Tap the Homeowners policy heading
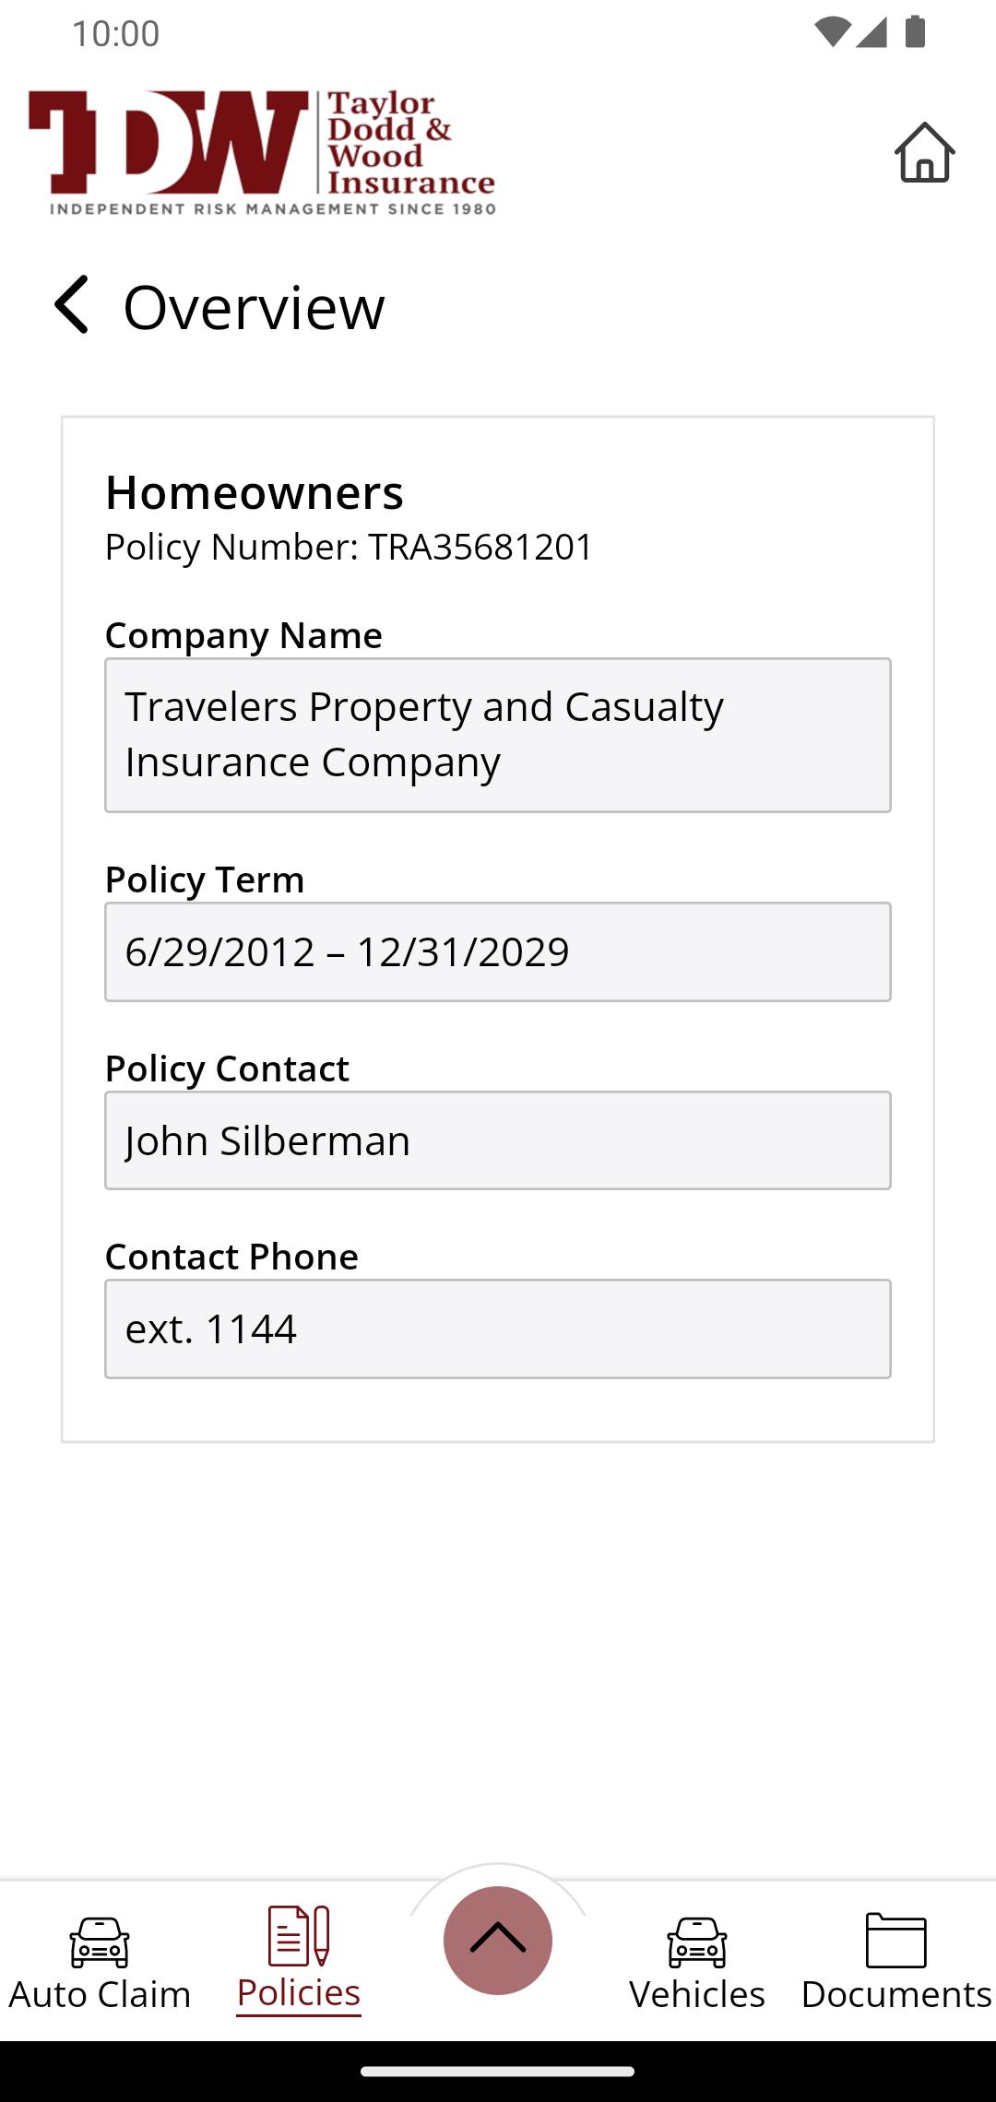 (x=254, y=492)
